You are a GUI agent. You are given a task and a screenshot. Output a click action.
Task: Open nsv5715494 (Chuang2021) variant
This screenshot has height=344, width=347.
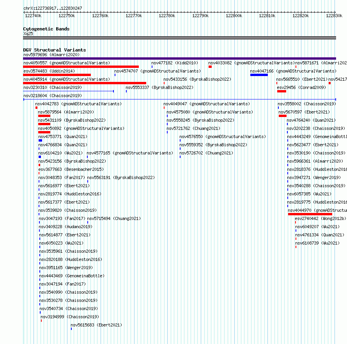[114, 218]
